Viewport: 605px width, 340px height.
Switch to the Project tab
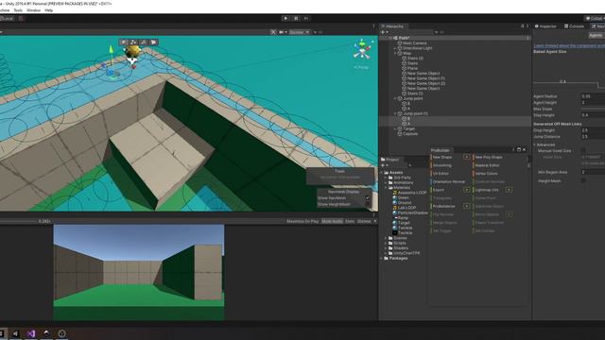(x=389, y=160)
